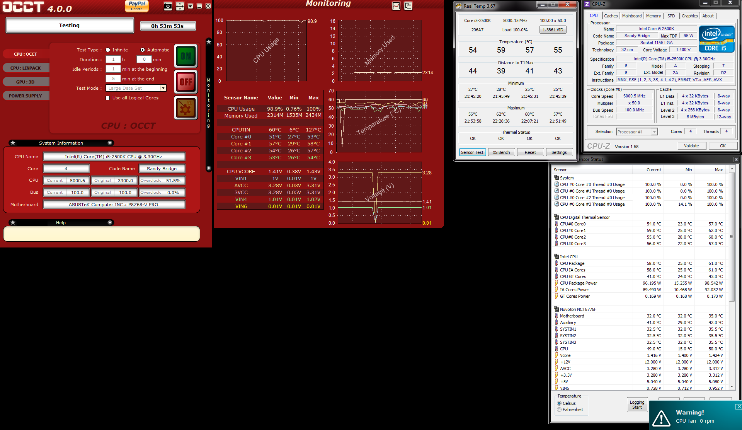Screen dimensions: 742x430
Task: Click the Sensor column header in sensor list
Action: click(560, 170)
